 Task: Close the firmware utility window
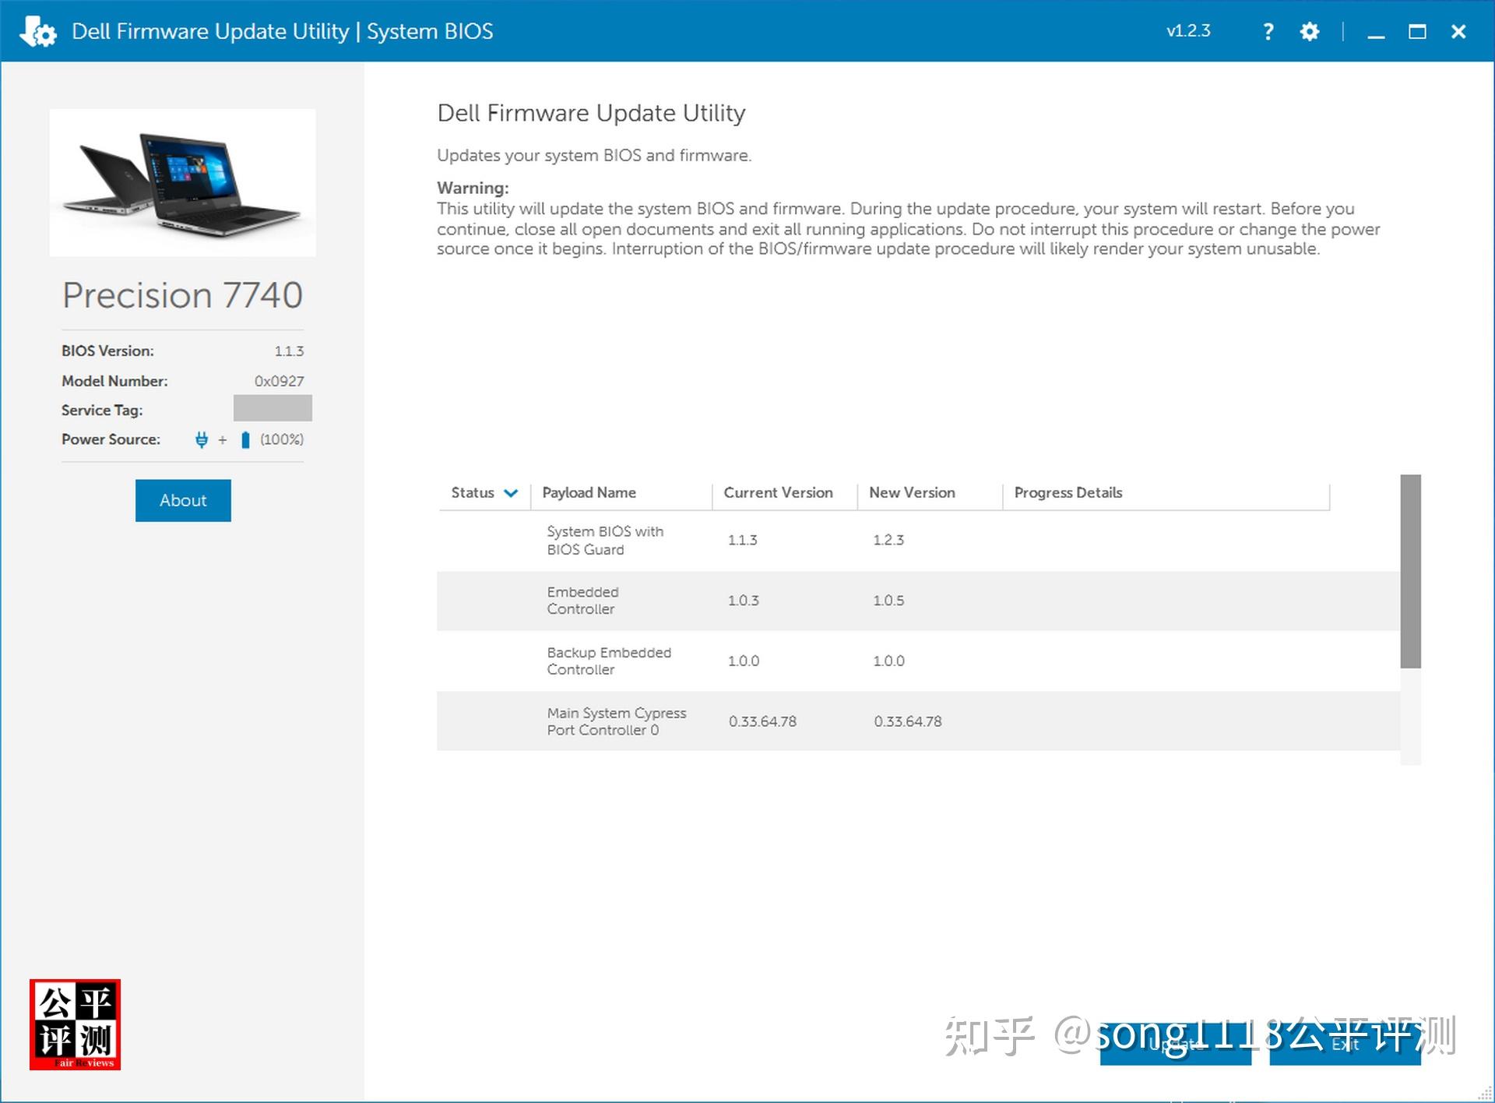1458,31
